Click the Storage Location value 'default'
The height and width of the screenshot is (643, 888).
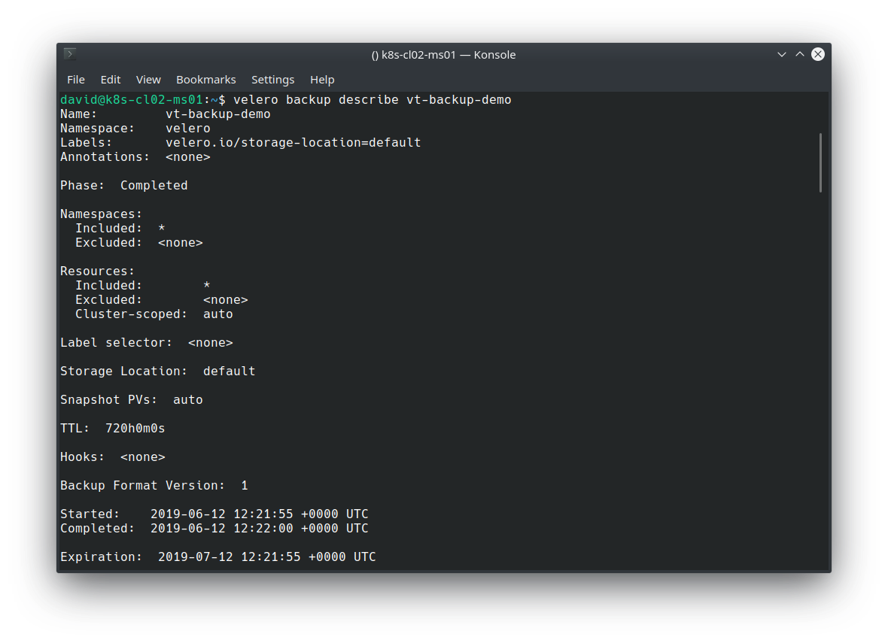tap(230, 372)
